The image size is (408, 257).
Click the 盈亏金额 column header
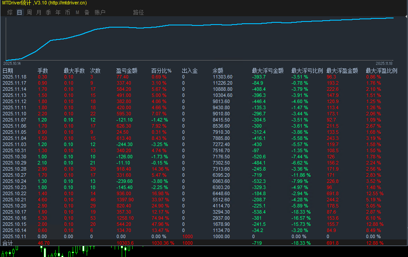127,71
